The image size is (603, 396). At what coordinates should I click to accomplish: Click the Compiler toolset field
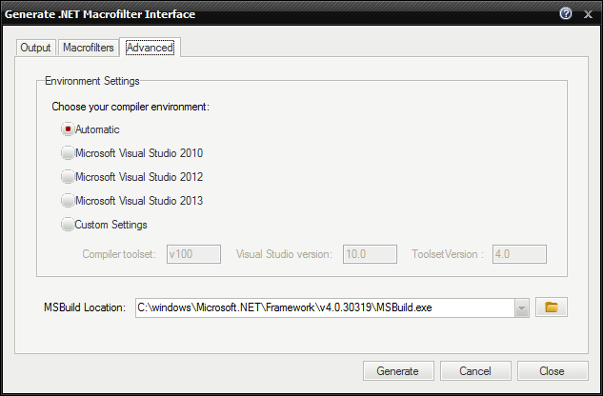point(193,254)
